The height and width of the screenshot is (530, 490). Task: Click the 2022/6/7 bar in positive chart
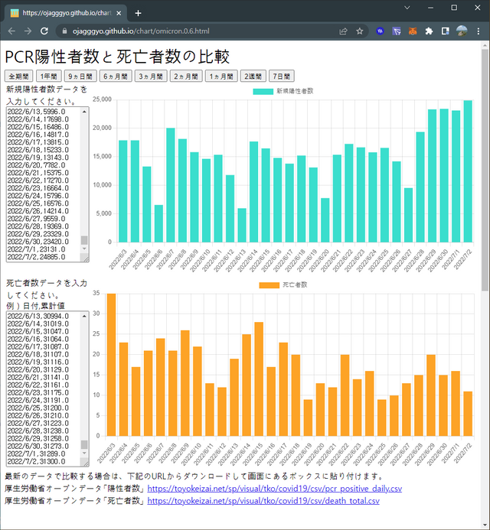(171, 185)
